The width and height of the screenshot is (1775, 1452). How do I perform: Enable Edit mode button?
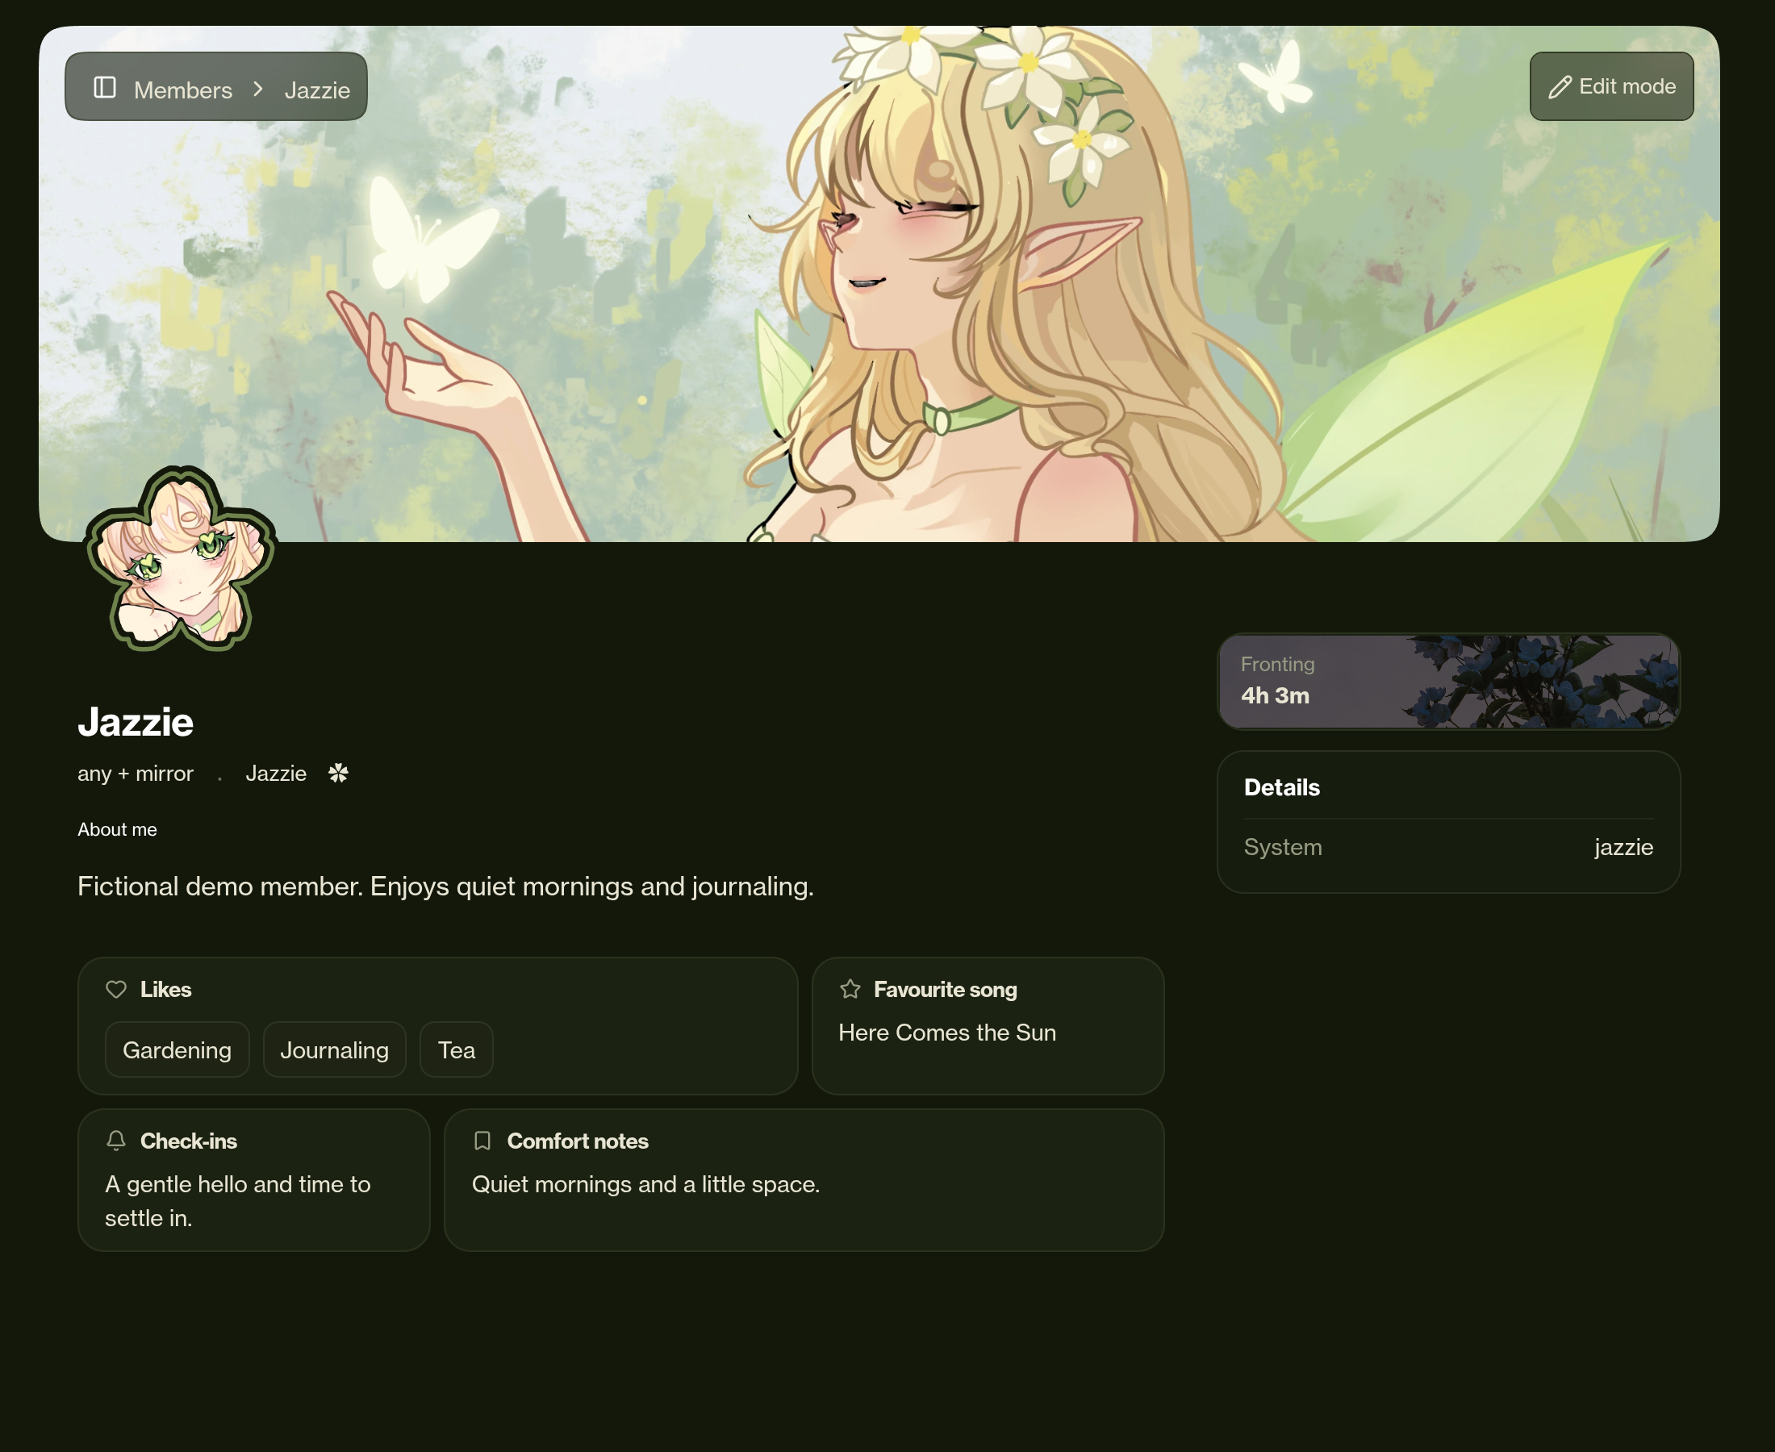(x=1611, y=86)
